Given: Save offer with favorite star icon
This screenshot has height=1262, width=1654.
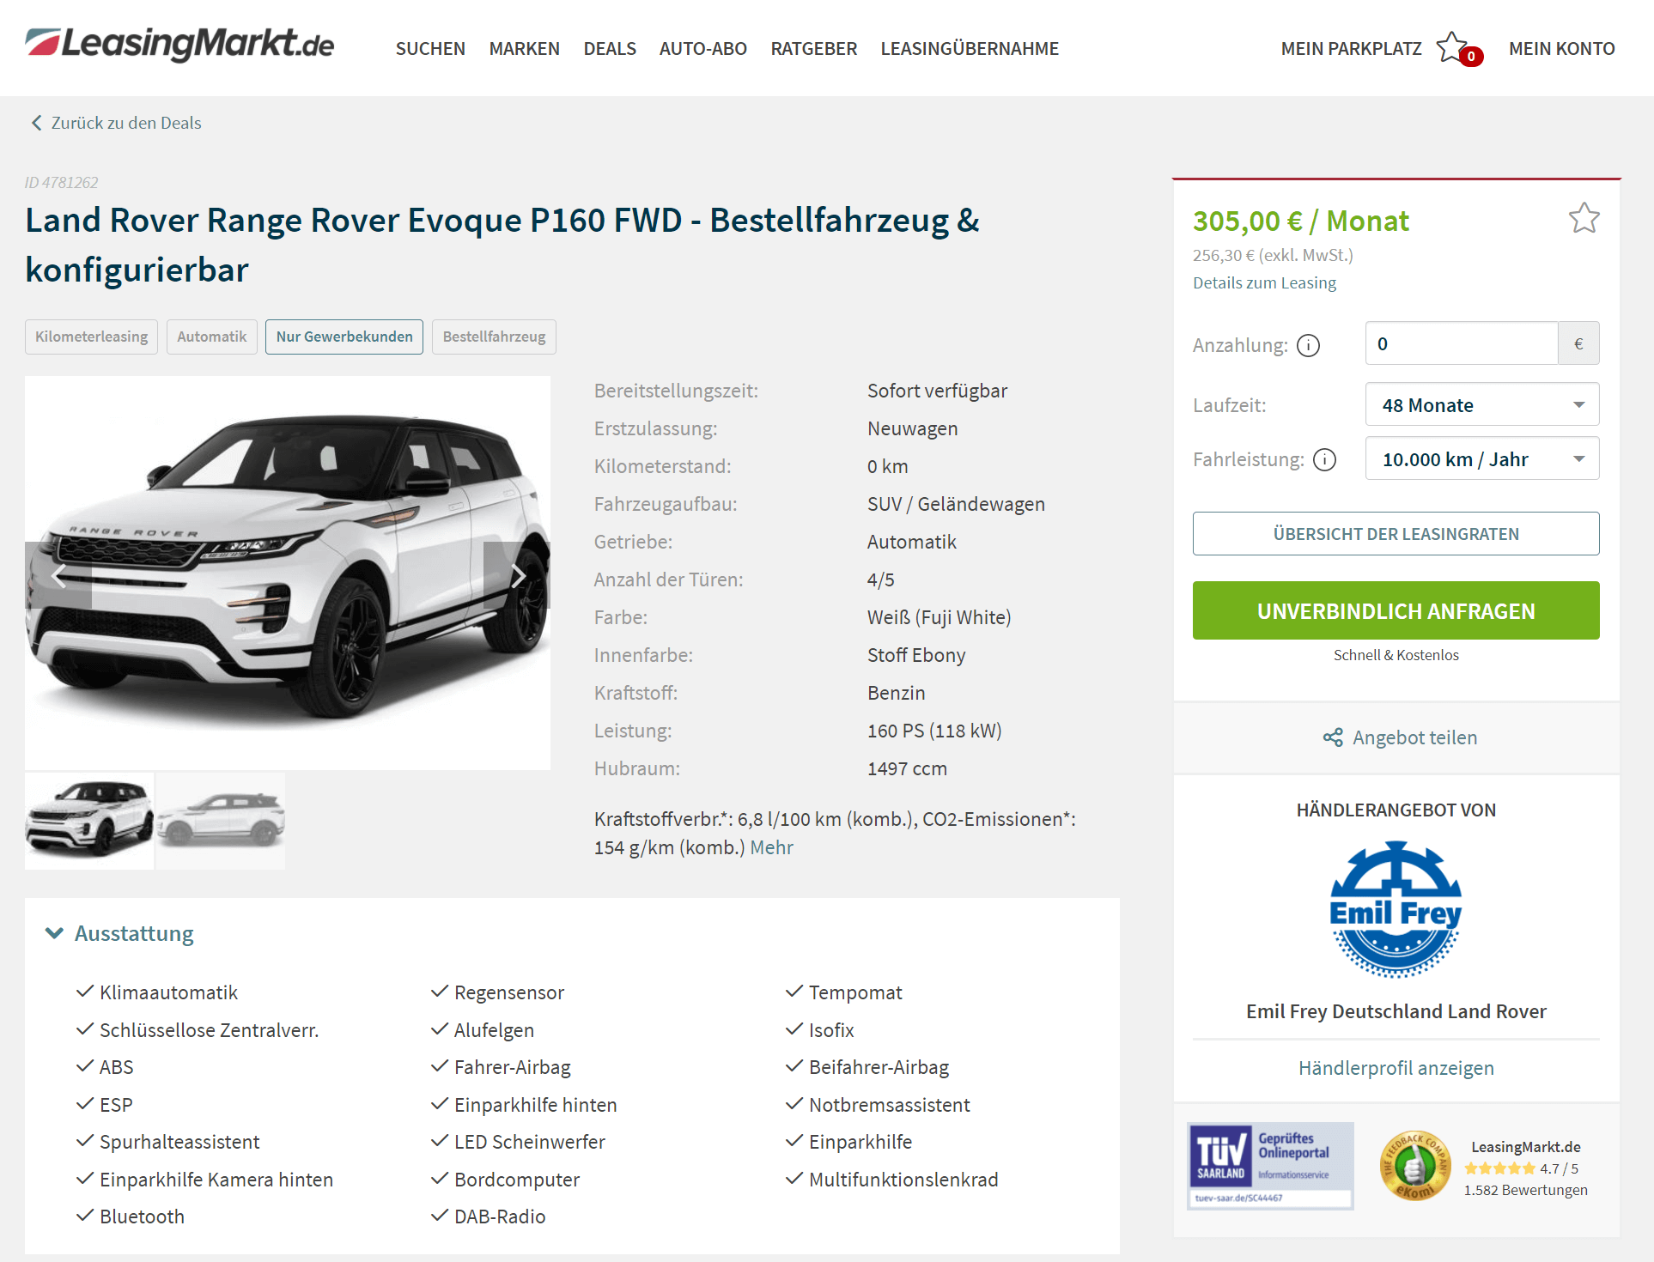Looking at the screenshot, I should coord(1584,218).
